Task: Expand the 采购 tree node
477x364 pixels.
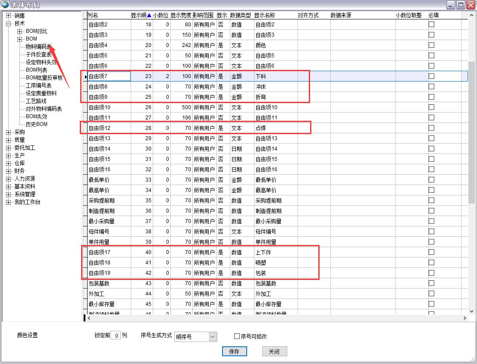Action: (x=9, y=132)
